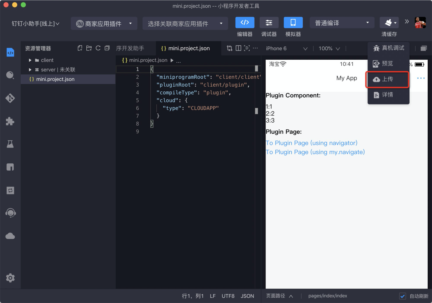This screenshot has width=432, height=303.
Task: Click the My App title in simulator
Action: pos(346,78)
